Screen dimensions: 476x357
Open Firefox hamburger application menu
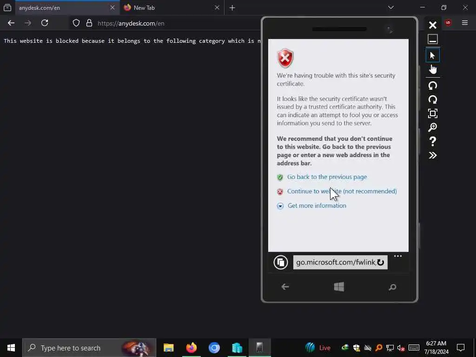point(465,23)
